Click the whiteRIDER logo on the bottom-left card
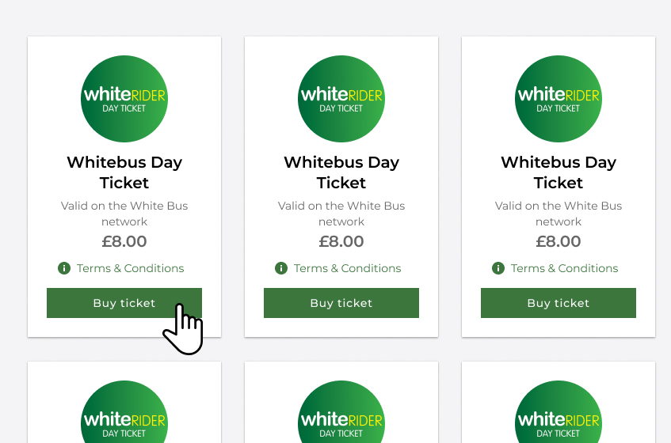671x443 pixels. click(124, 412)
